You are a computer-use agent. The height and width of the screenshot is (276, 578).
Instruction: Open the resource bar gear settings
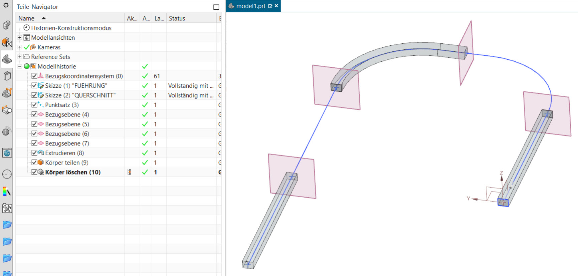[x=6, y=5]
